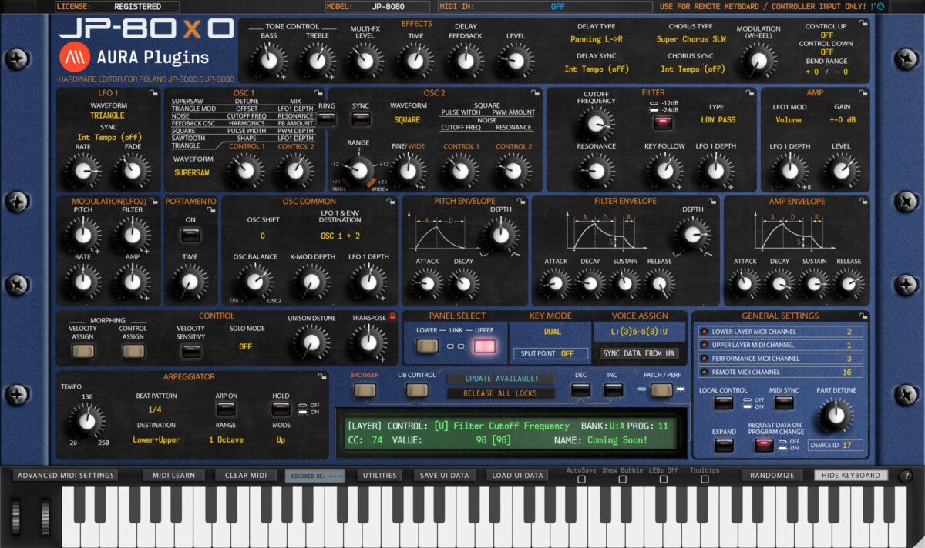
Task: Select the LOWER panel button
Action: pos(427,346)
